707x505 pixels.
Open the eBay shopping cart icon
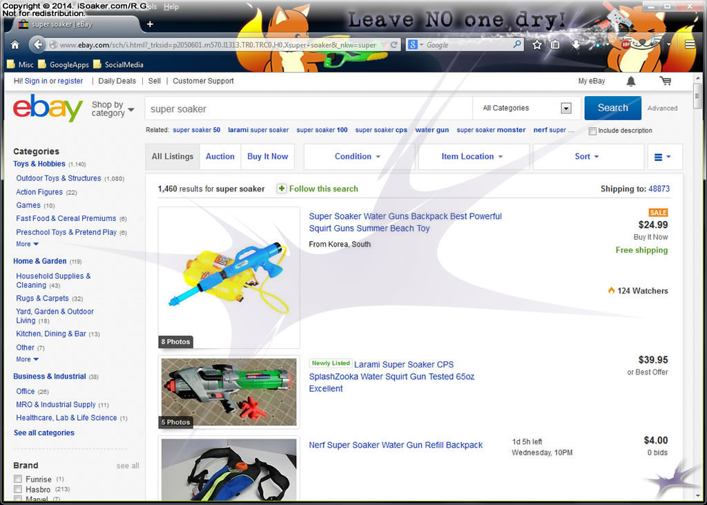point(665,81)
